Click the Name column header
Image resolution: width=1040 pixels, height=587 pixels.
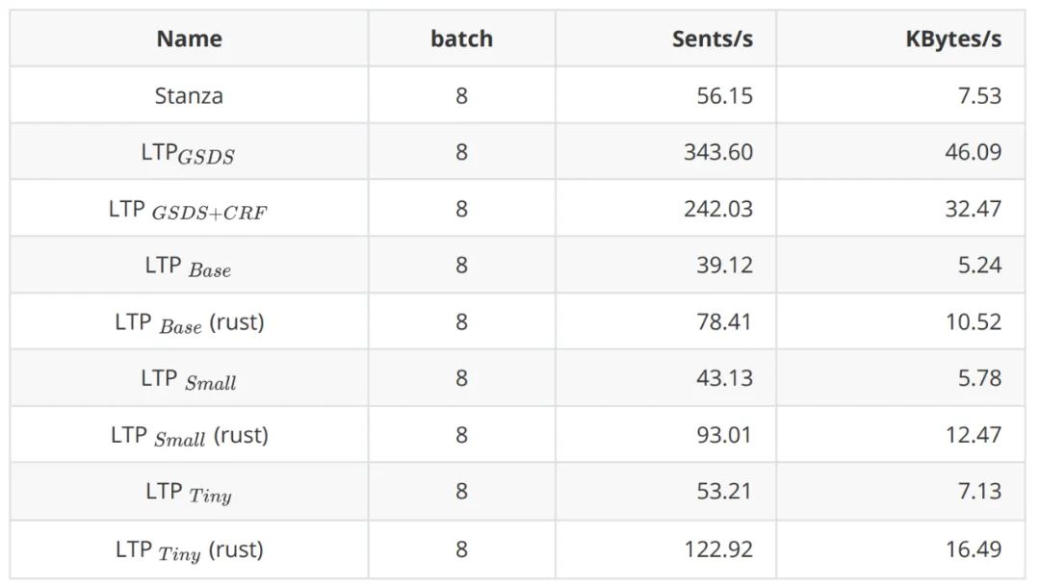click(x=189, y=39)
